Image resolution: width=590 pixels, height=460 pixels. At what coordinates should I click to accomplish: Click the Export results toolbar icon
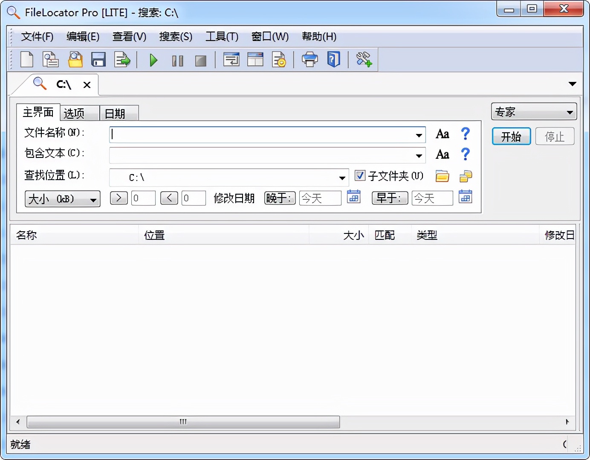122,59
